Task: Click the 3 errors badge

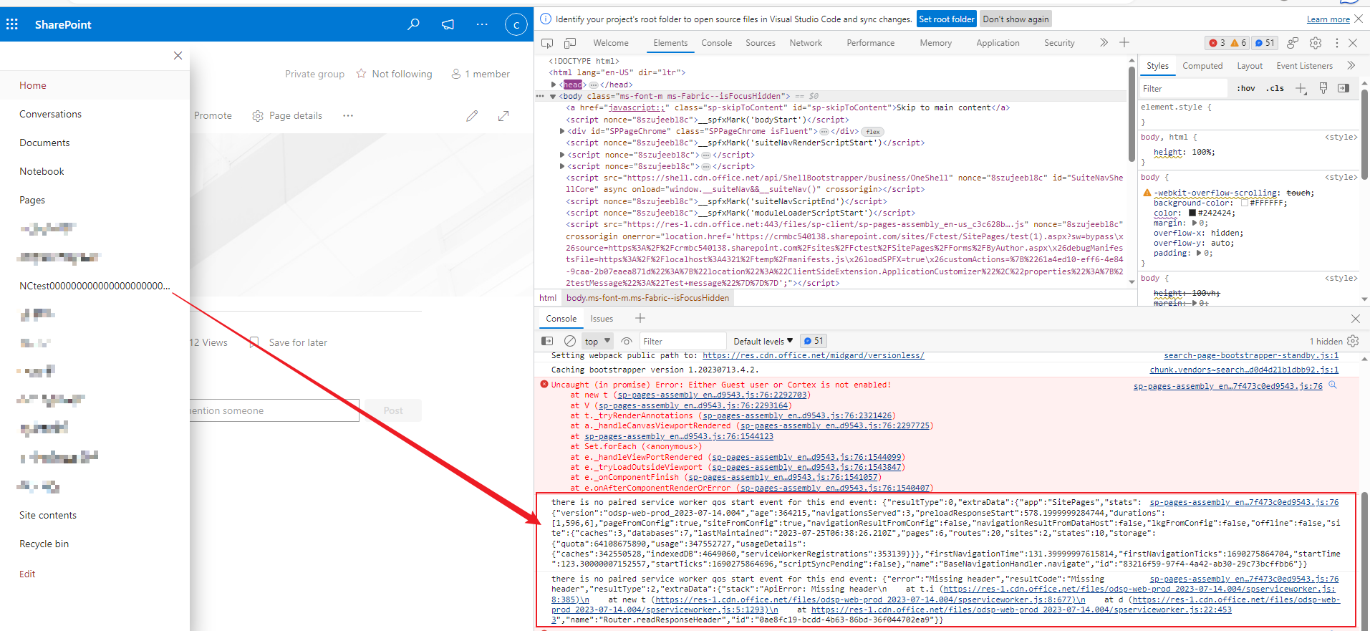Action: click(x=1217, y=43)
